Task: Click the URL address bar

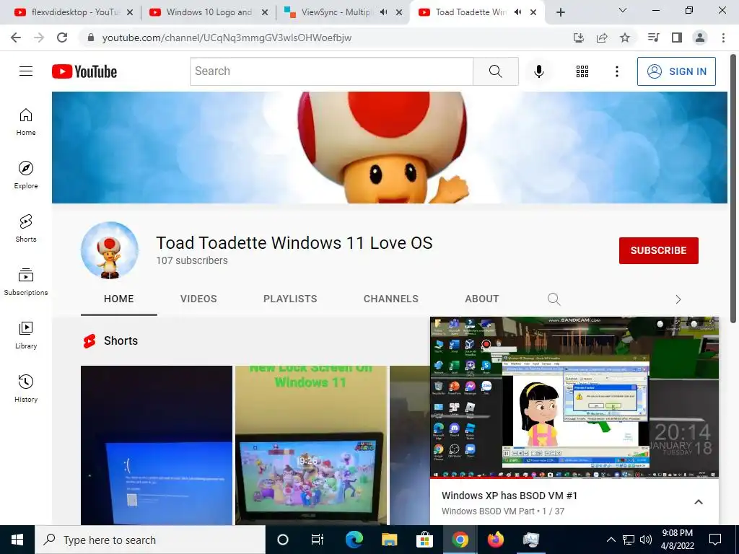Action: click(327, 38)
